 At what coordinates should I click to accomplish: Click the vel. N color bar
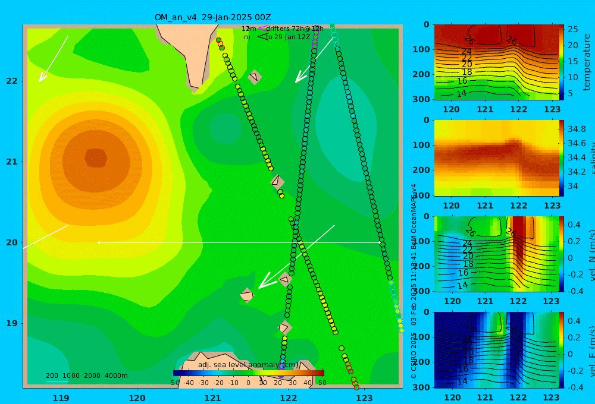[x=562, y=254]
